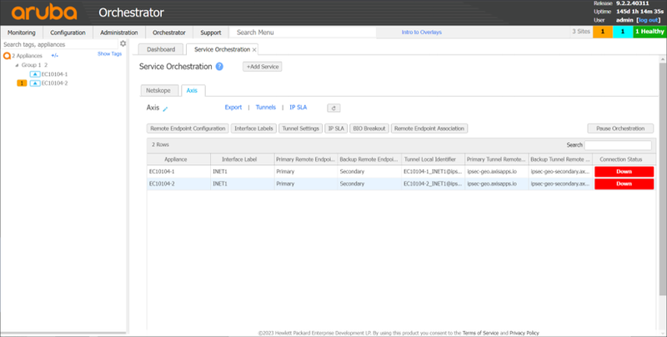Viewport: 667px width, 337px height.
Task: Click the EC10104-2 appliance icon in tree
Action: tap(35, 83)
